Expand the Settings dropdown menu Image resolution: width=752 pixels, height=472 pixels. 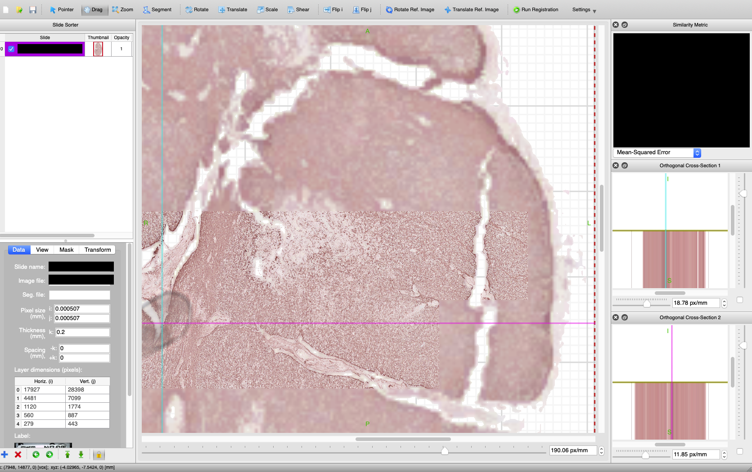[x=584, y=10]
